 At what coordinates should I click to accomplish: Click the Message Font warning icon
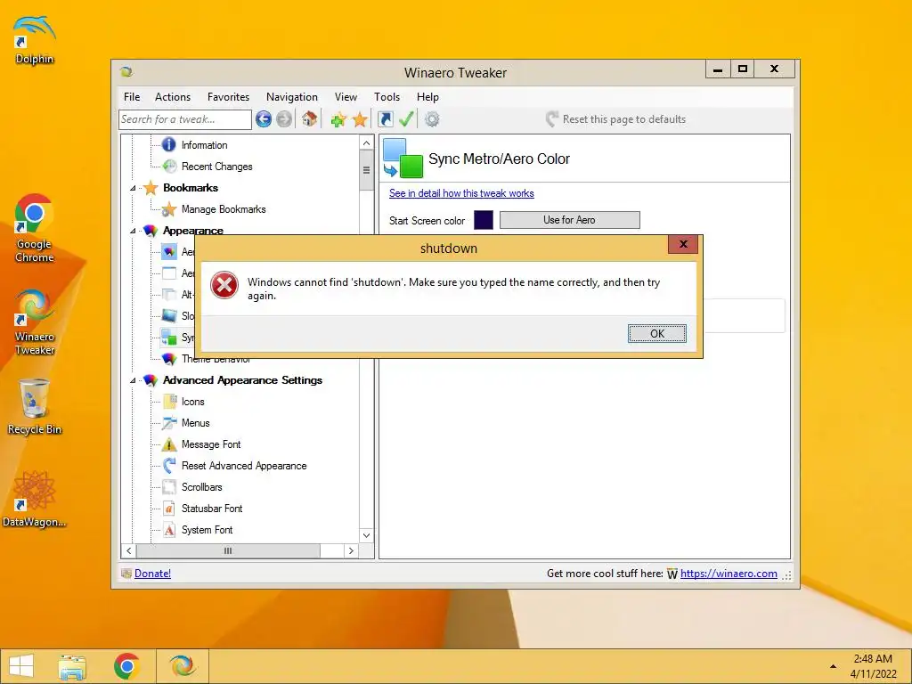[x=169, y=444]
